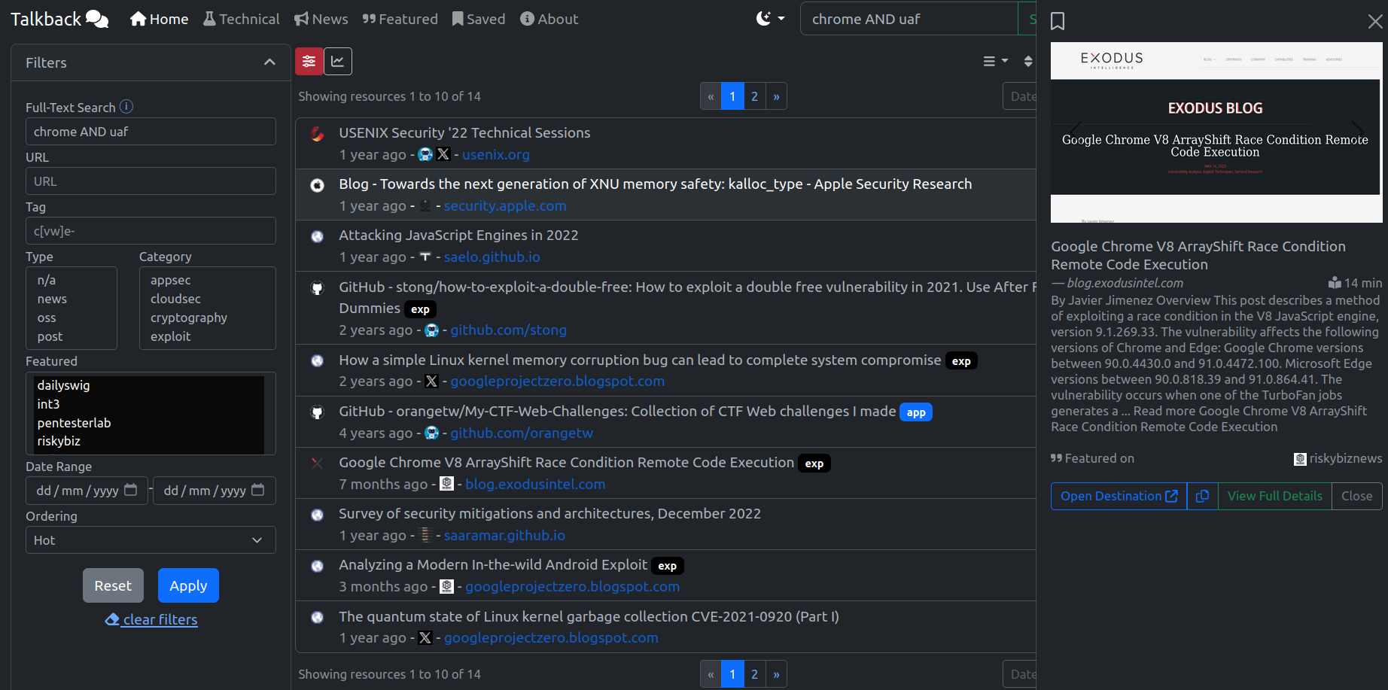The image size is (1388, 690).
Task: Click the eraser icon by clear filters
Action: point(112,619)
